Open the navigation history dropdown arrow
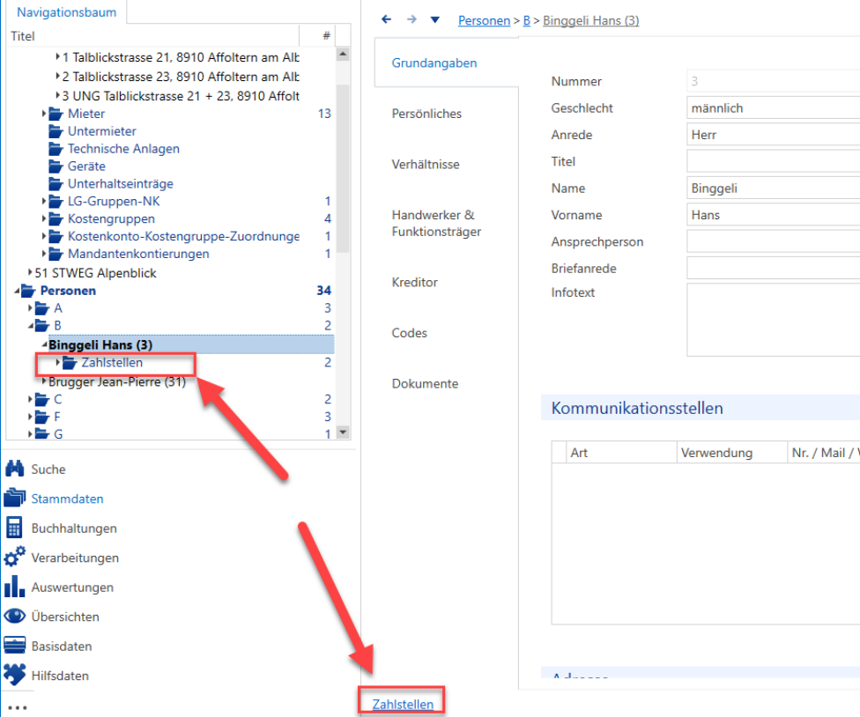 [435, 19]
